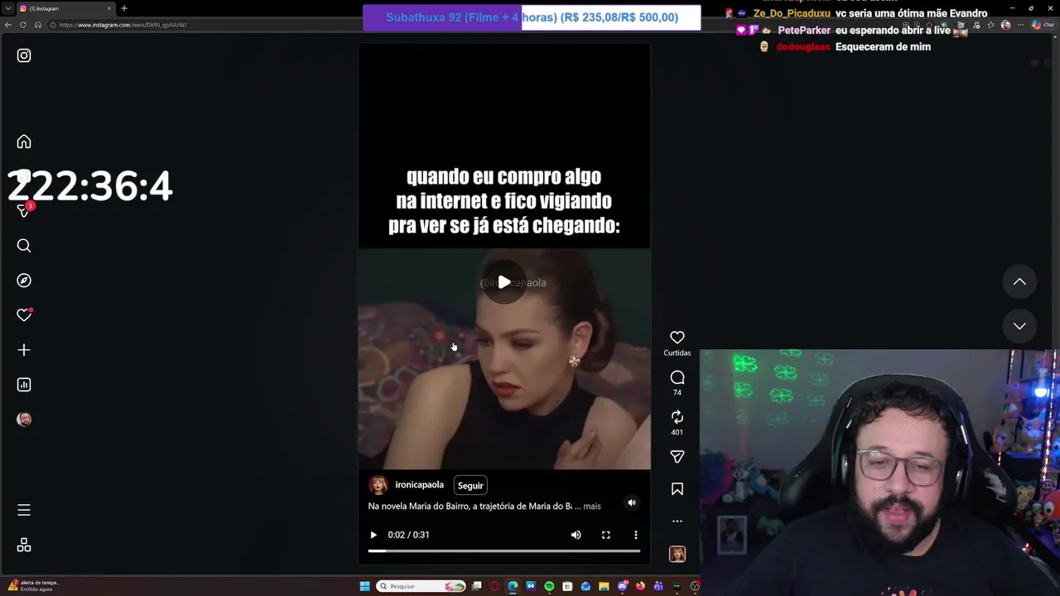Open video player options vertical dots

click(636, 535)
